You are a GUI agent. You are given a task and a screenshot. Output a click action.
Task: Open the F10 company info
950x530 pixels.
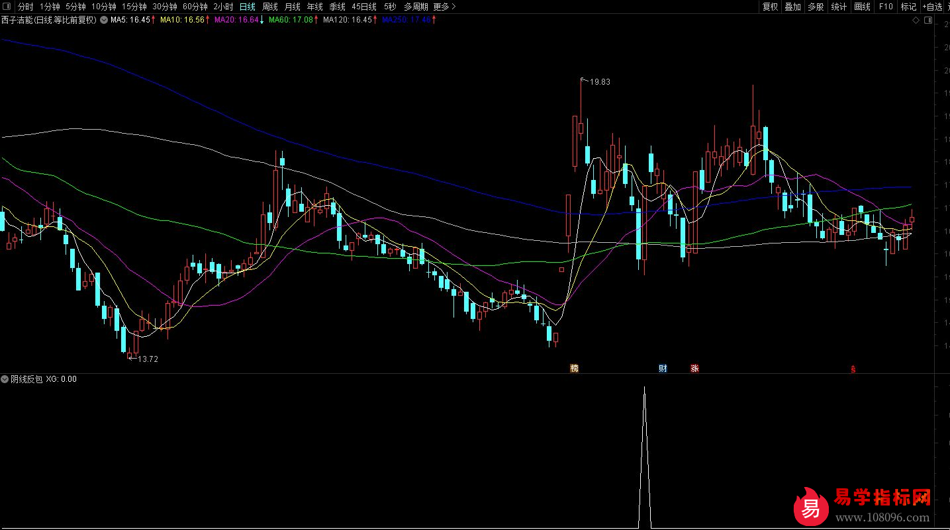coord(886,7)
